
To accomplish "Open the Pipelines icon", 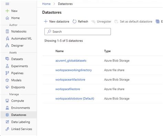I will coord(7,73).
